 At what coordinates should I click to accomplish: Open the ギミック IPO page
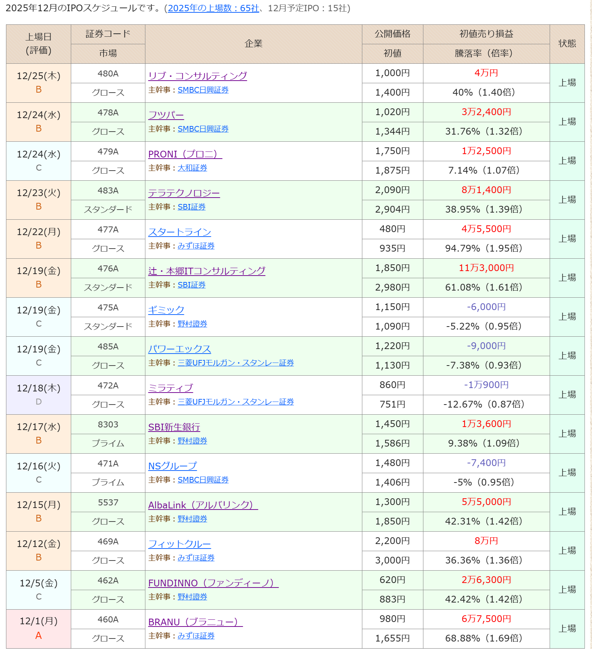click(x=166, y=310)
